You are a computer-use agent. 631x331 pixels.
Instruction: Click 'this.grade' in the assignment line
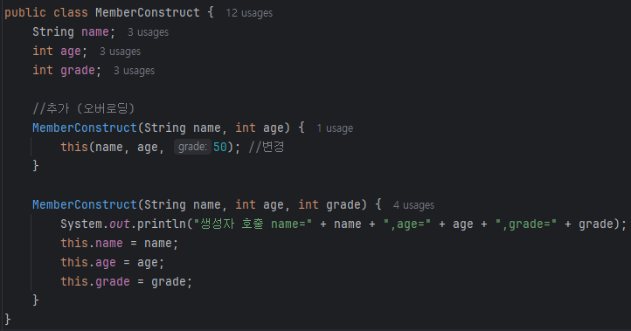[x=95, y=281]
